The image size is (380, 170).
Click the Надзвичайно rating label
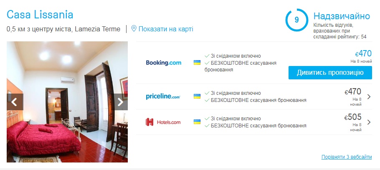click(x=342, y=16)
